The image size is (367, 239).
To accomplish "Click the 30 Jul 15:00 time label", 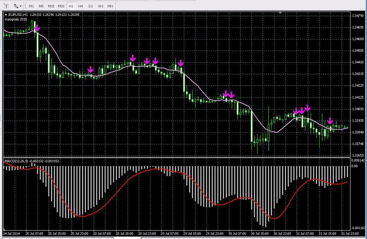I will pos(260,233).
